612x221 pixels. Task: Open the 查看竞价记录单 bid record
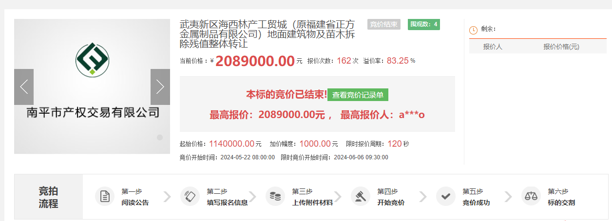[358, 95]
